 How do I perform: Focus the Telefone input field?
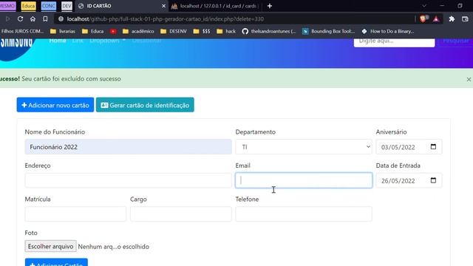(x=304, y=214)
